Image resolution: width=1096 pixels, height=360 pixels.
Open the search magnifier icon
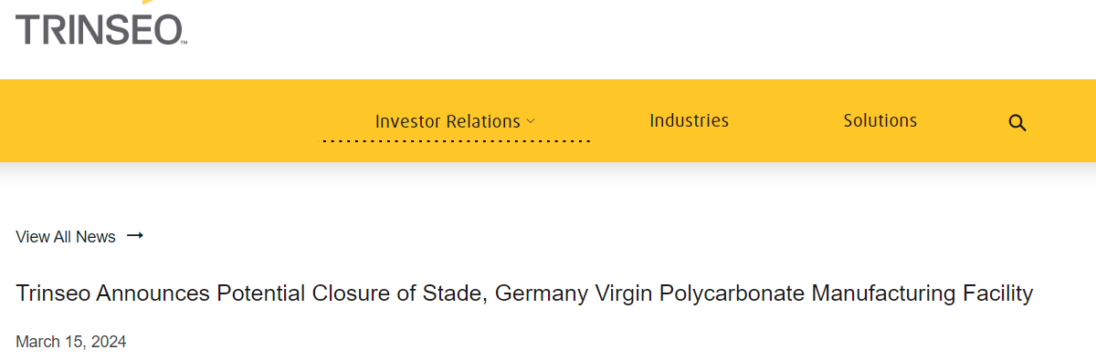pos(1017,122)
